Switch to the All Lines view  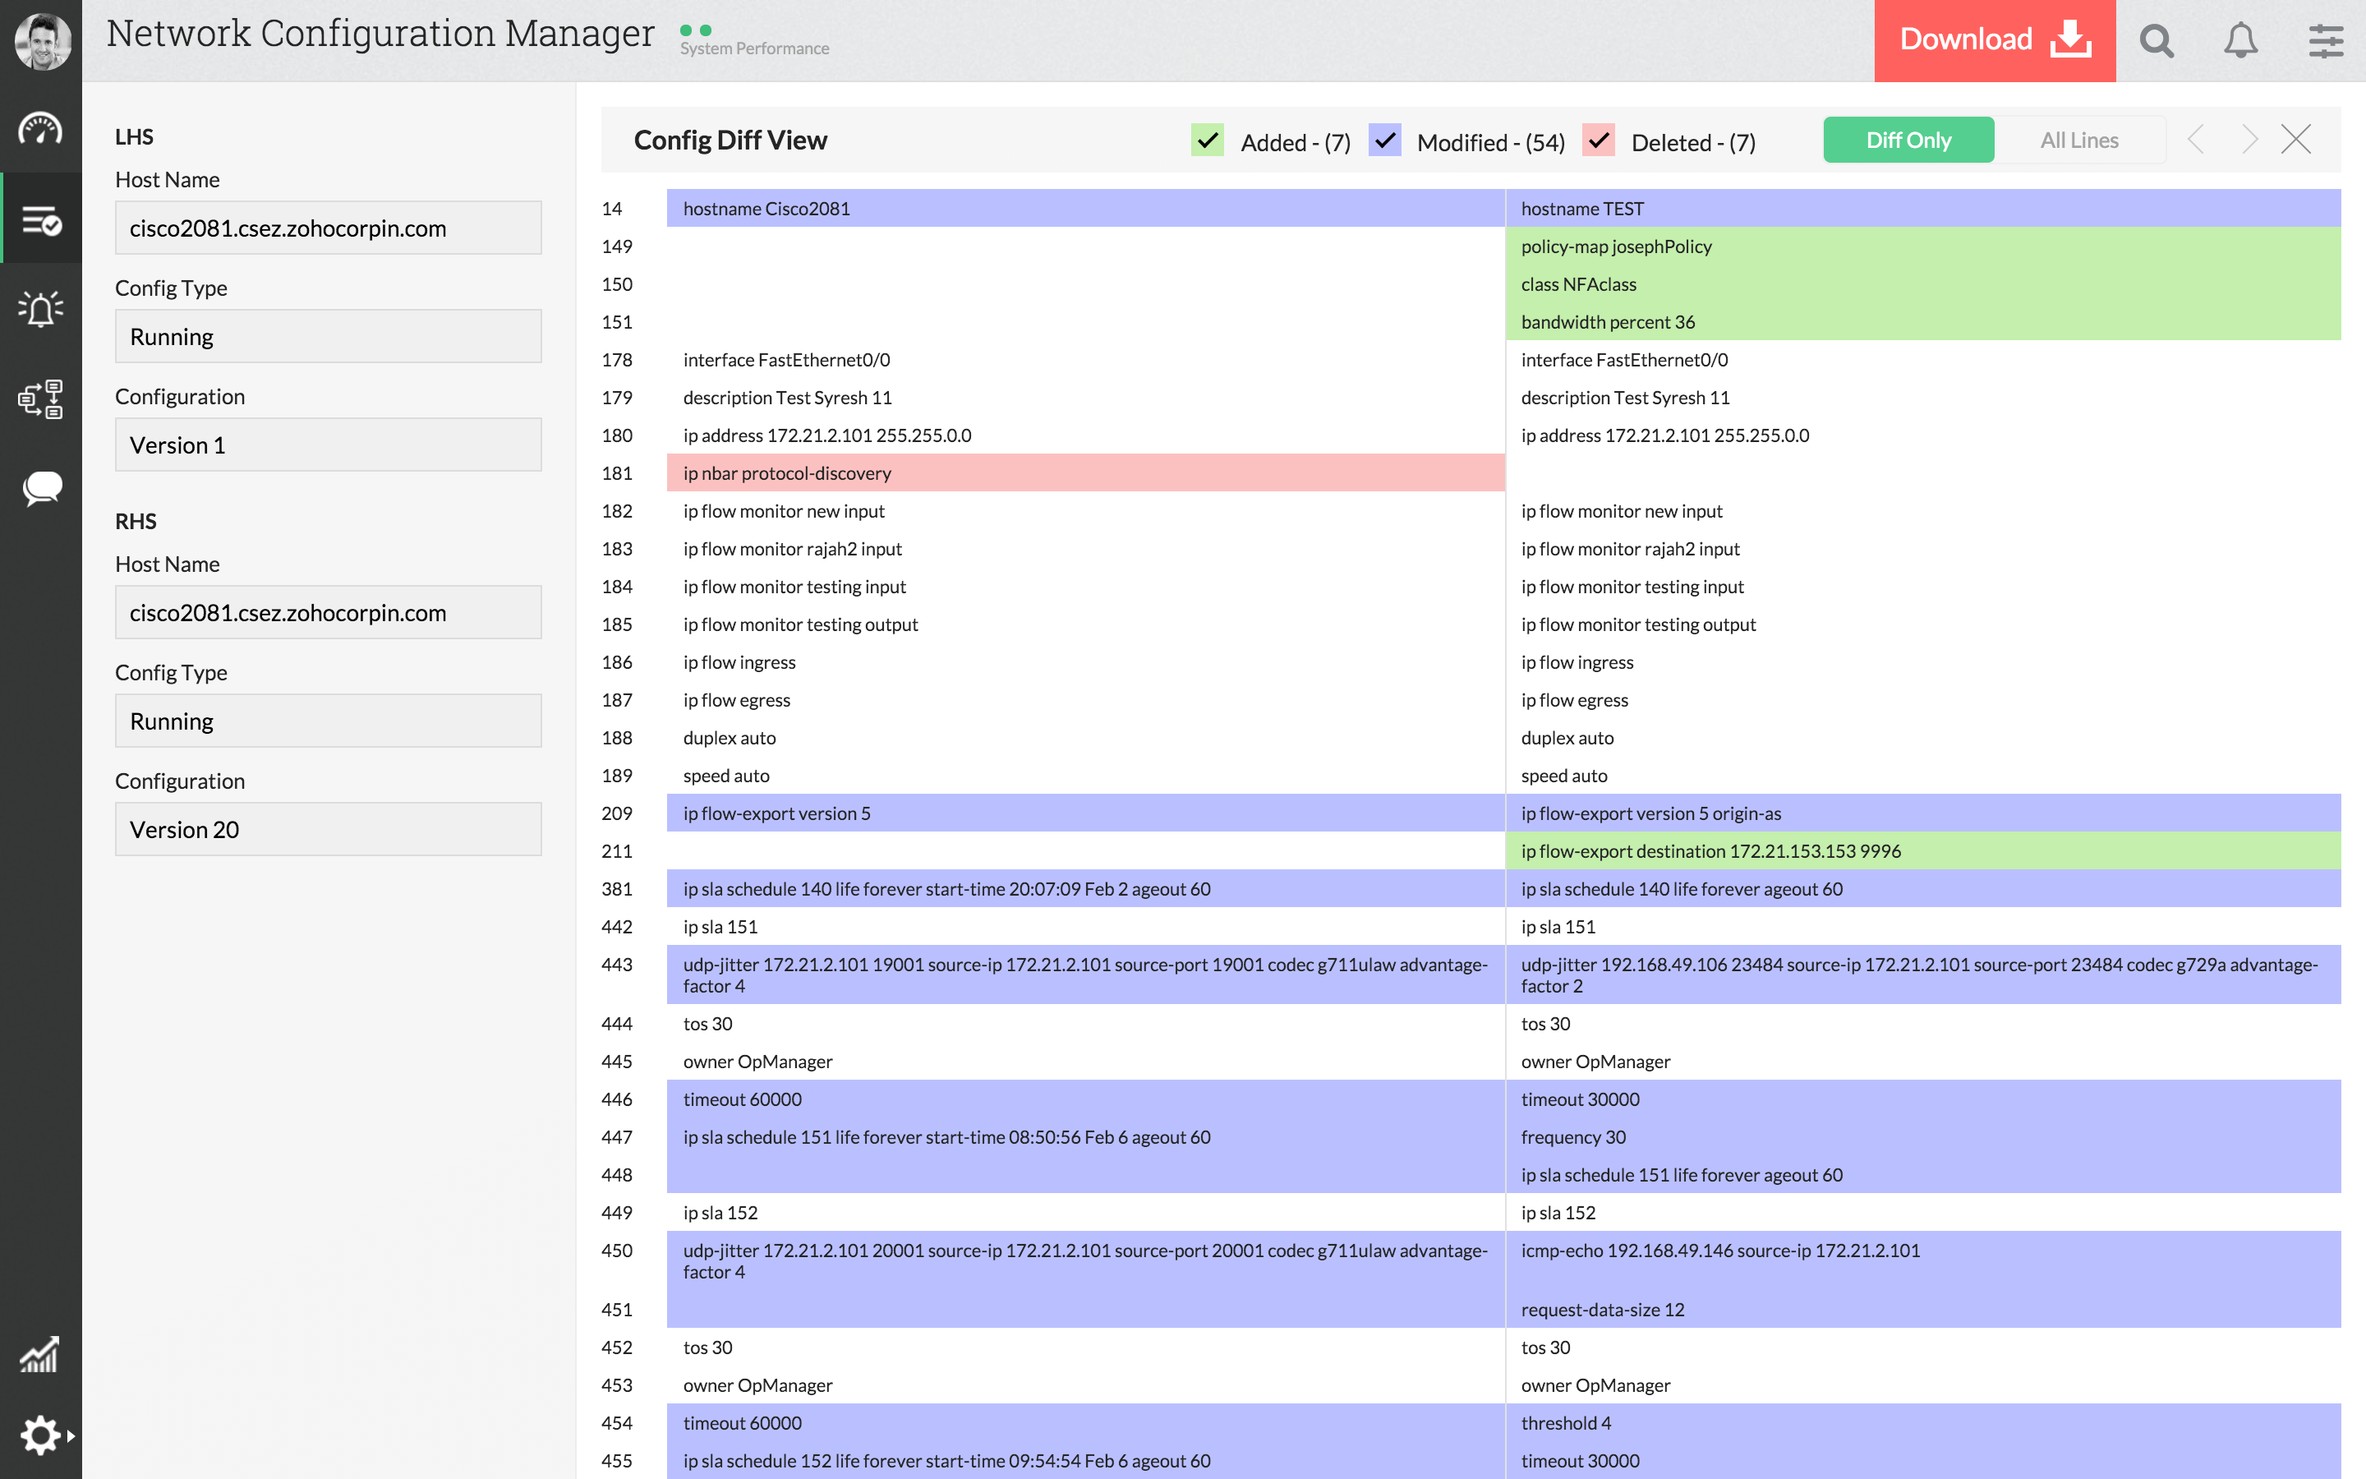(2078, 141)
